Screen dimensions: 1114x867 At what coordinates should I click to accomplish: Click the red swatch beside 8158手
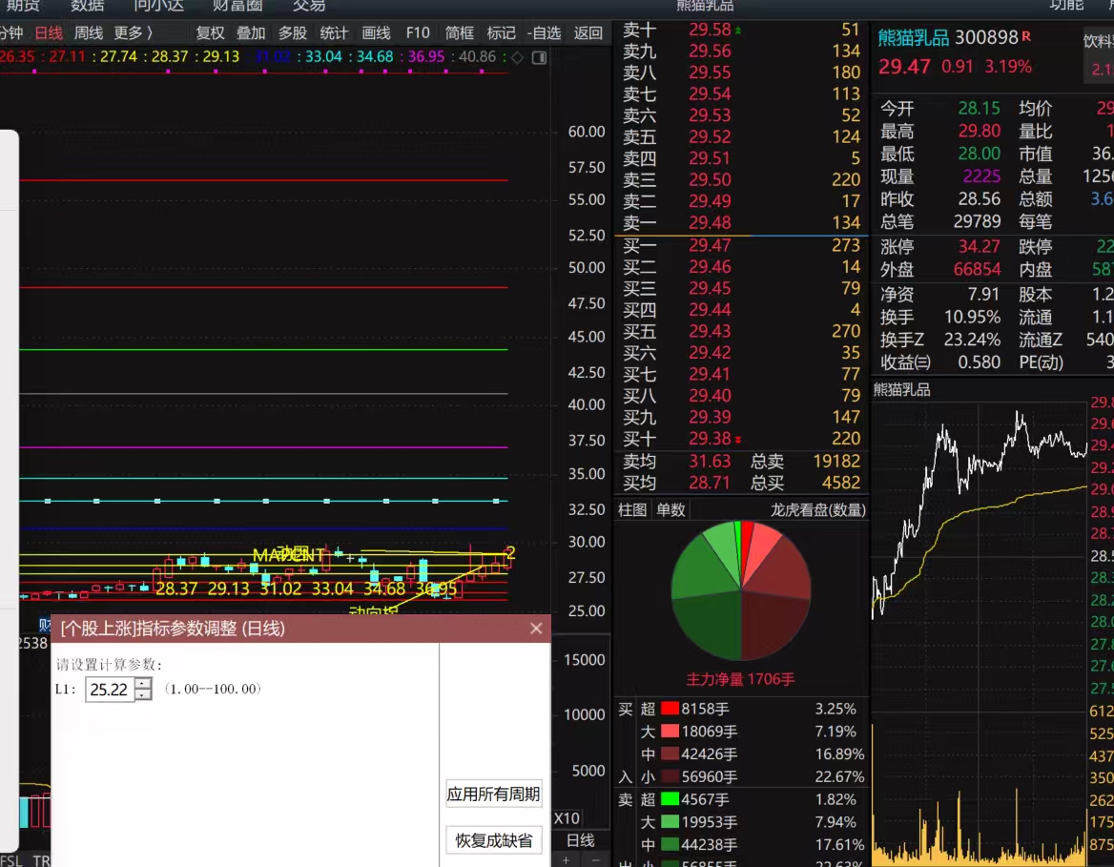[x=670, y=709]
